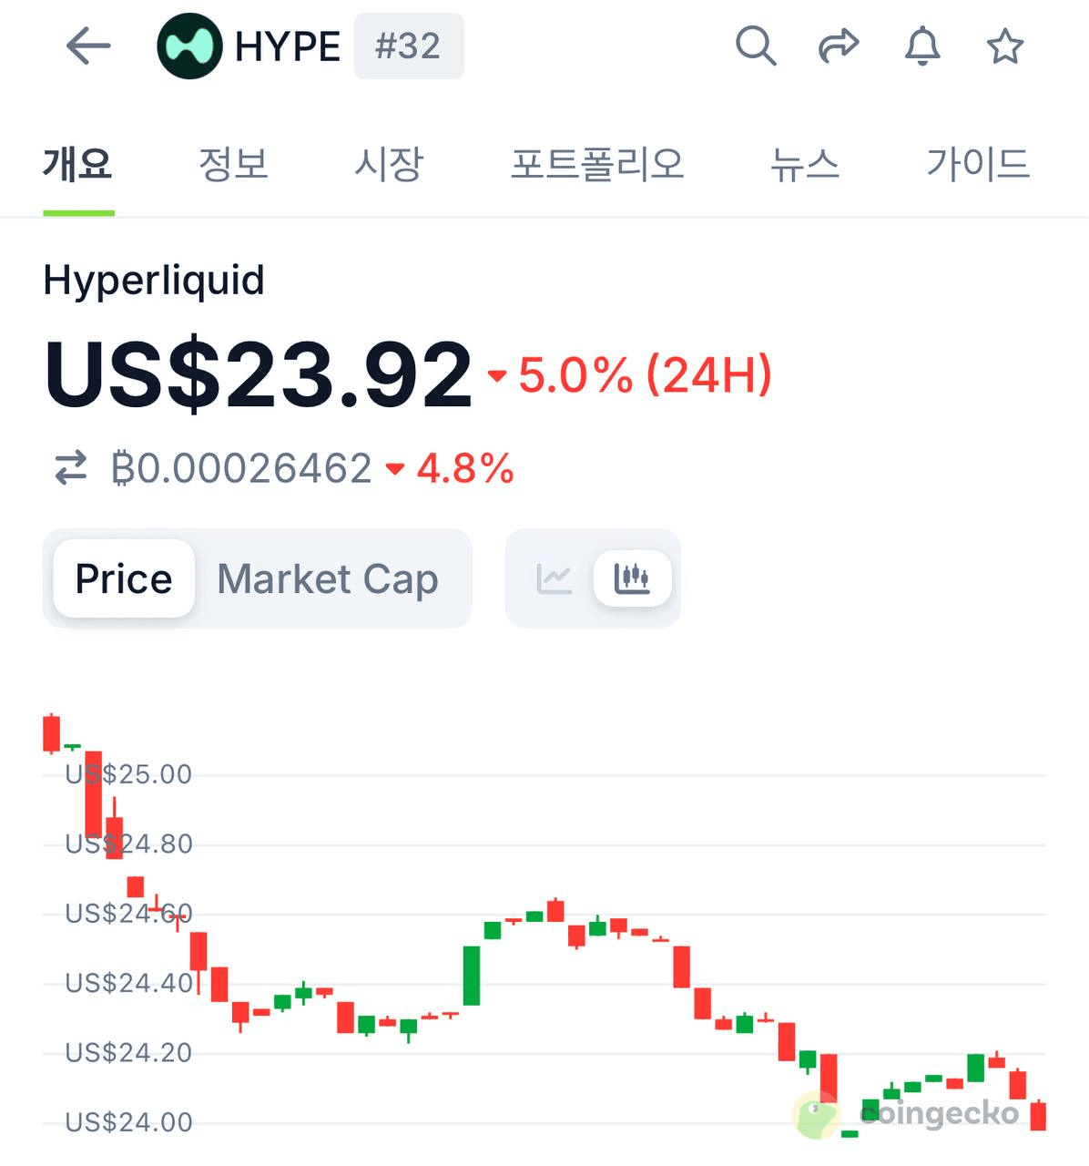Image resolution: width=1089 pixels, height=1166 pixels.
Task: Select the Market Cap chart toggle
Action: click(328, 578)
